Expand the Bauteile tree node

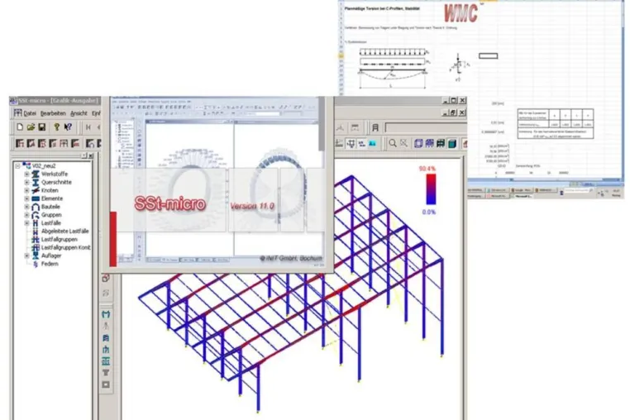(x=26, y=207)
